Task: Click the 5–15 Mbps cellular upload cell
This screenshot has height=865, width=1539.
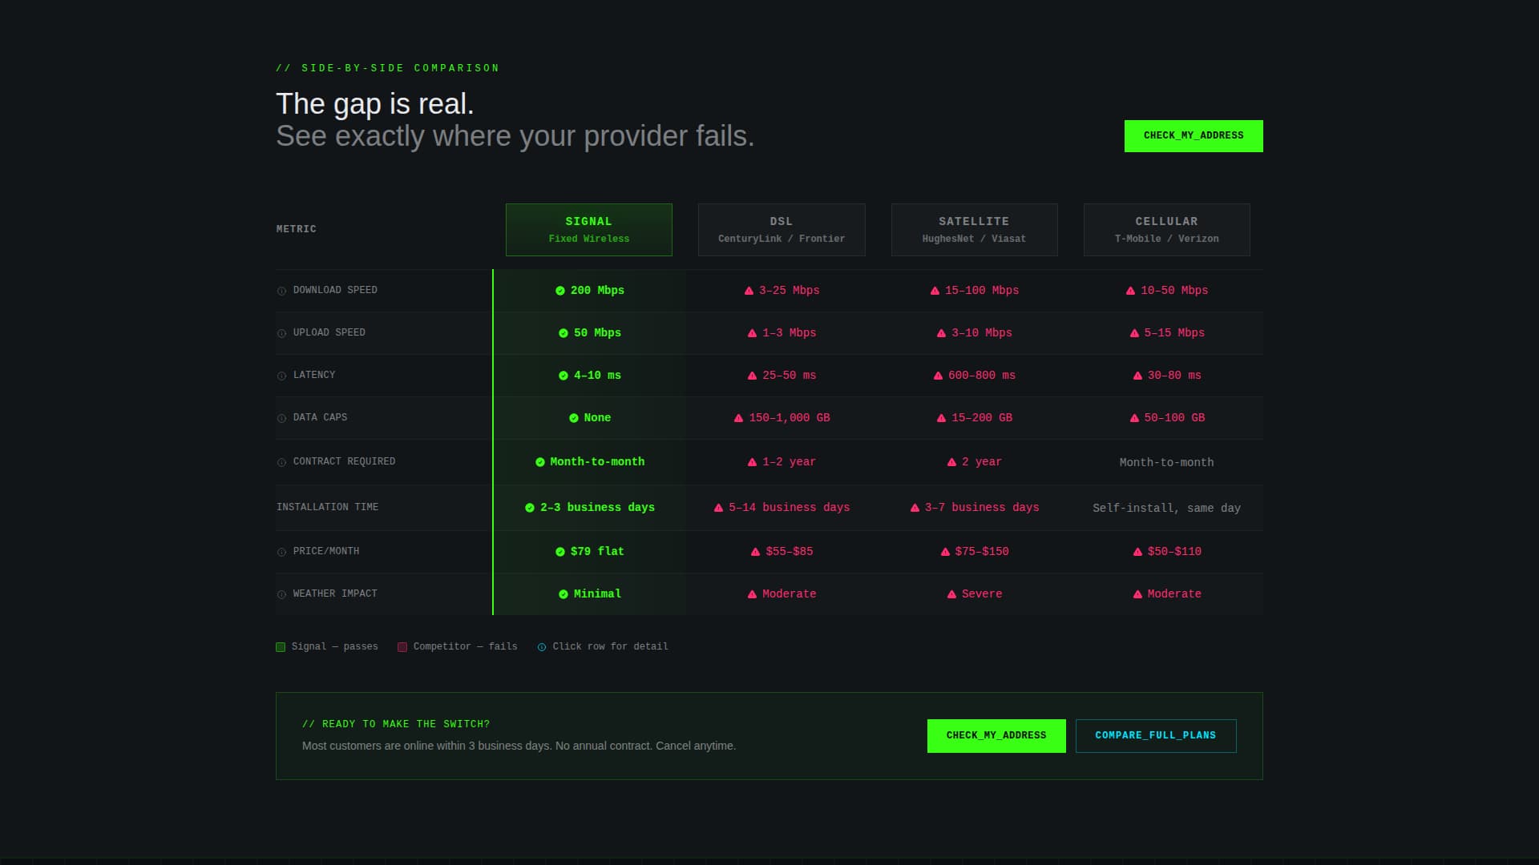Action: [1166, 333]
